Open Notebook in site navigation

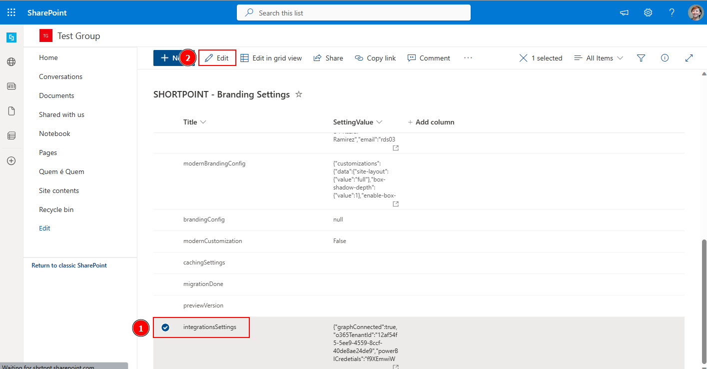point(54,133)
